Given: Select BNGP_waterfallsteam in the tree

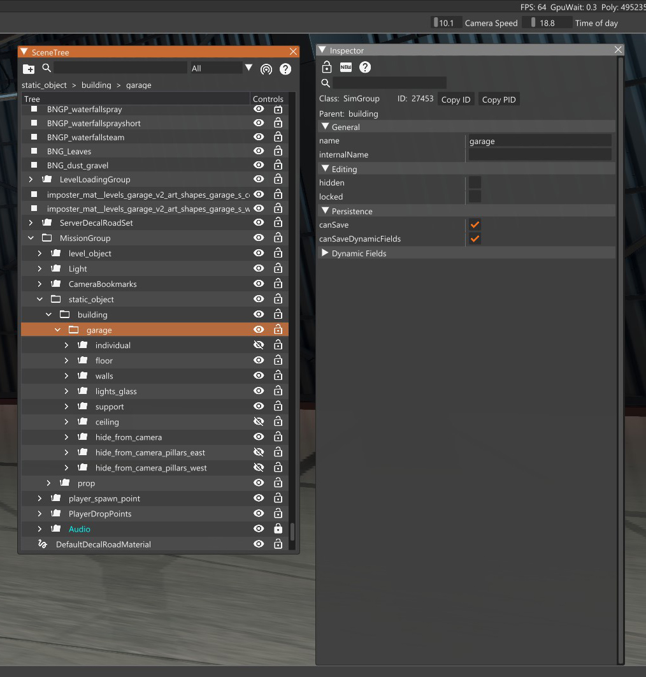Looking at the screenshot, I should 85,137.
